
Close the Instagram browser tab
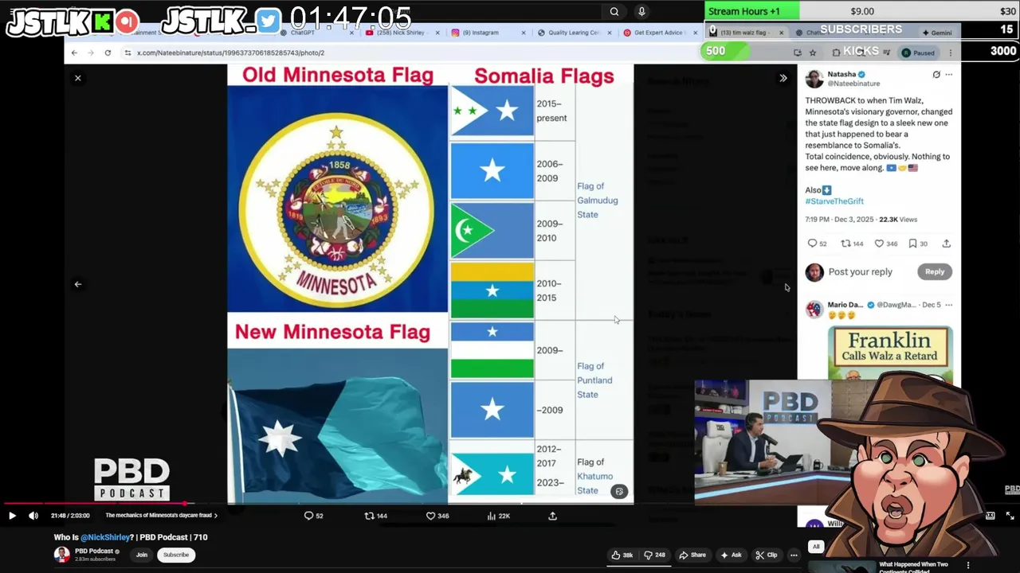pyautogui.click(x=524, y=33)
